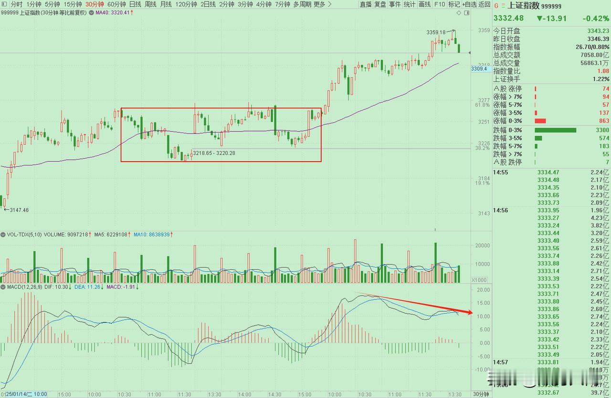Click the 直播 button
The width and height of the screenshot is (611, 398).
coord(366,4)
